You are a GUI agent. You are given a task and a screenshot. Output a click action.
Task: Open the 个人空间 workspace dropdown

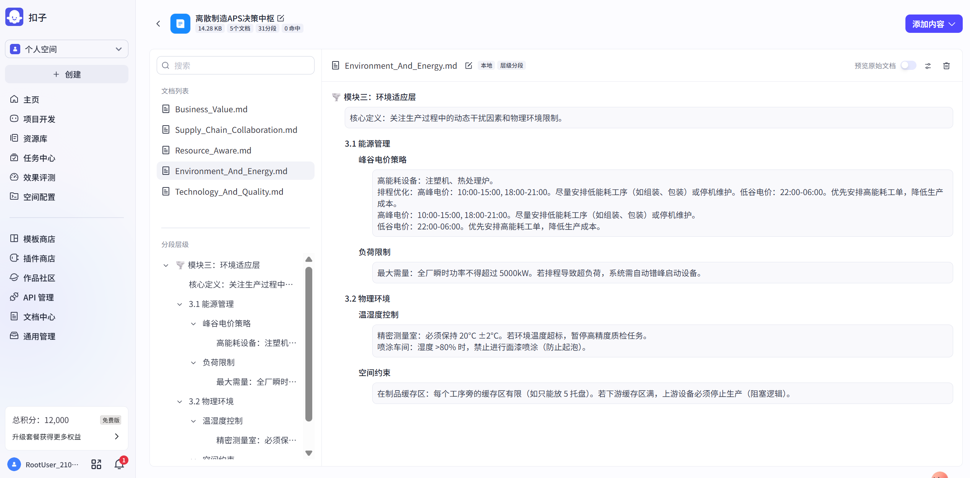tap(67, 49)
